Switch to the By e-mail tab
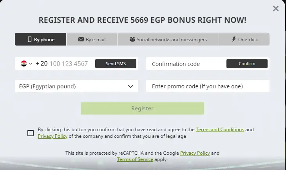Viewport: 286px width, 170px height. point(92,40)
